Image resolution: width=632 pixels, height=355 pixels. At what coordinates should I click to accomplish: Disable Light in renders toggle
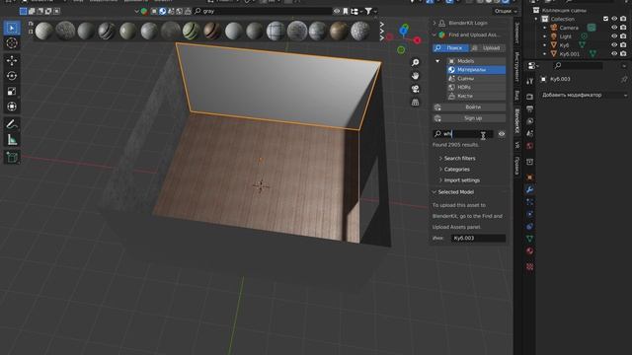623,36
